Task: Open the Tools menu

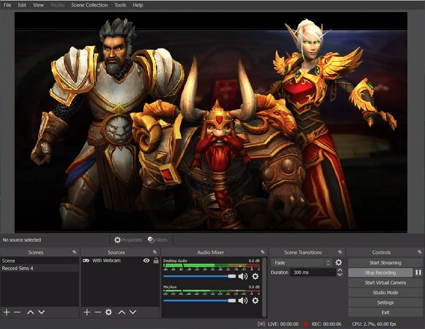Action: [120, 5]
